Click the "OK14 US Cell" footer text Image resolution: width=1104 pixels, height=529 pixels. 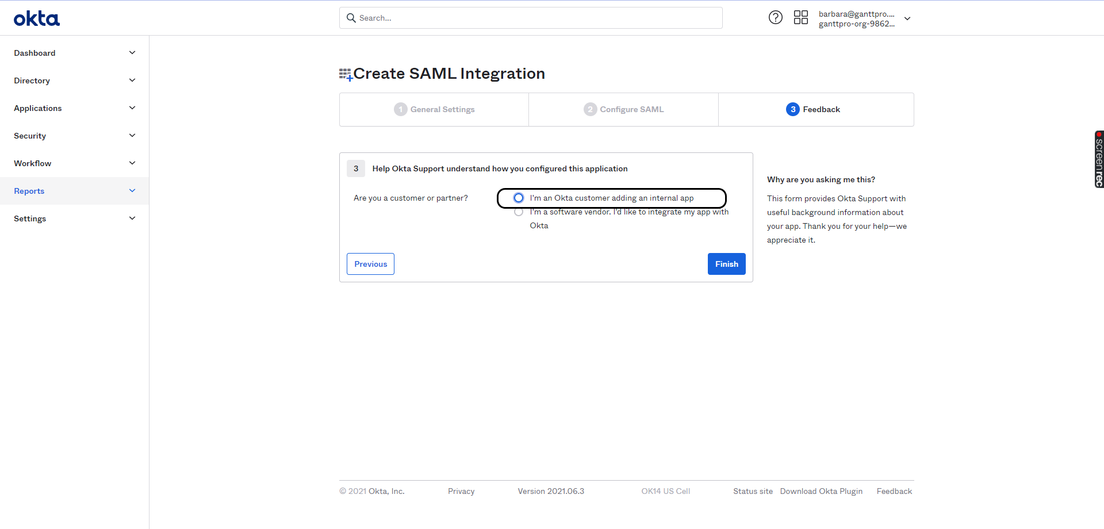[x=665, y=491]
